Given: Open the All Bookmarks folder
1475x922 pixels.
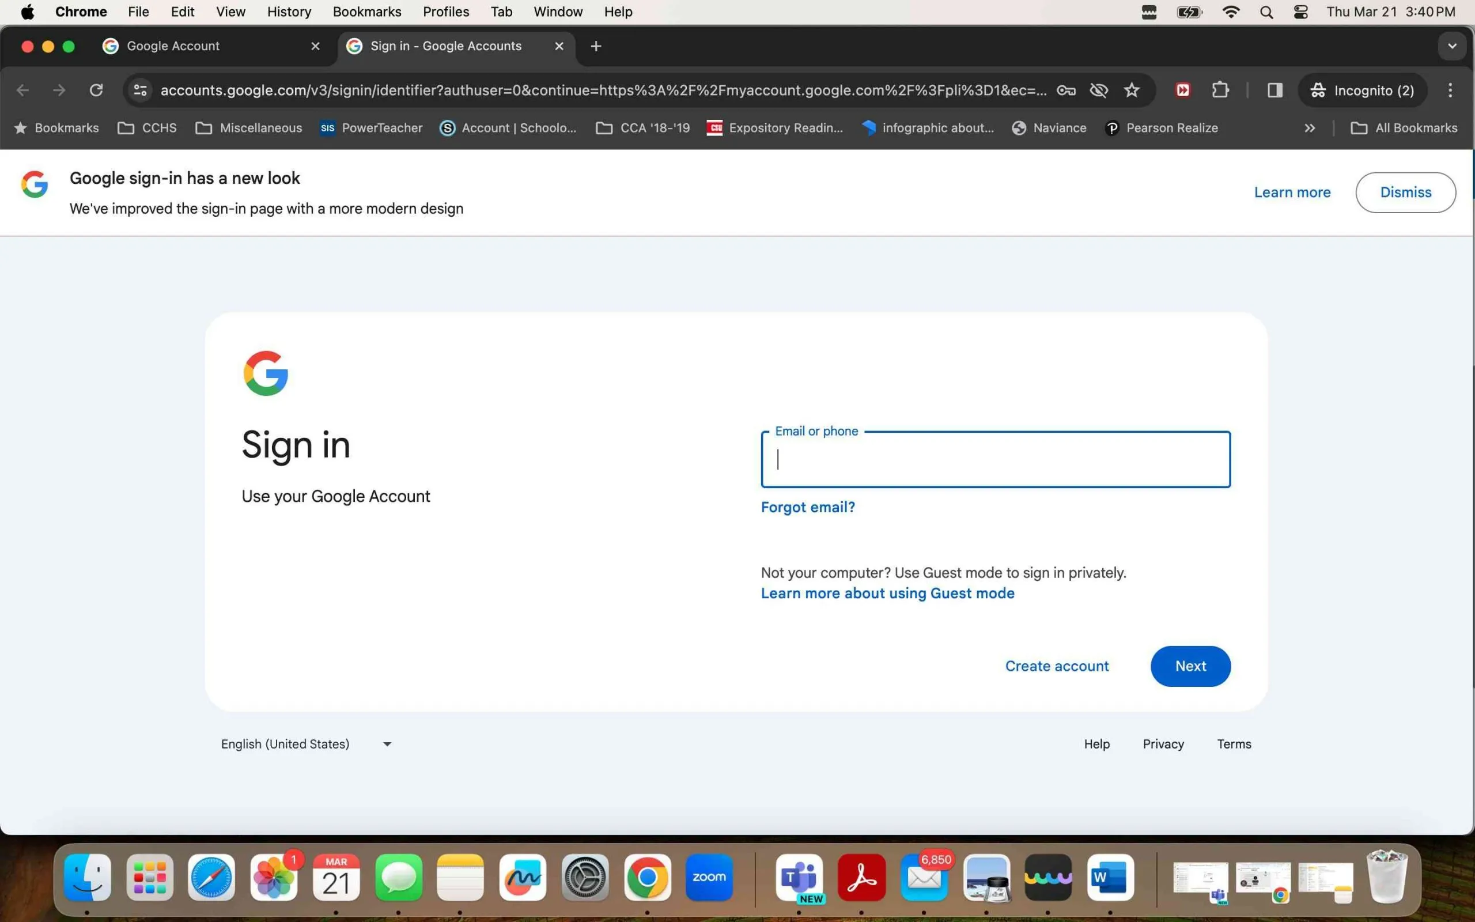Looking at the screenshot, I should (1404, 128).
